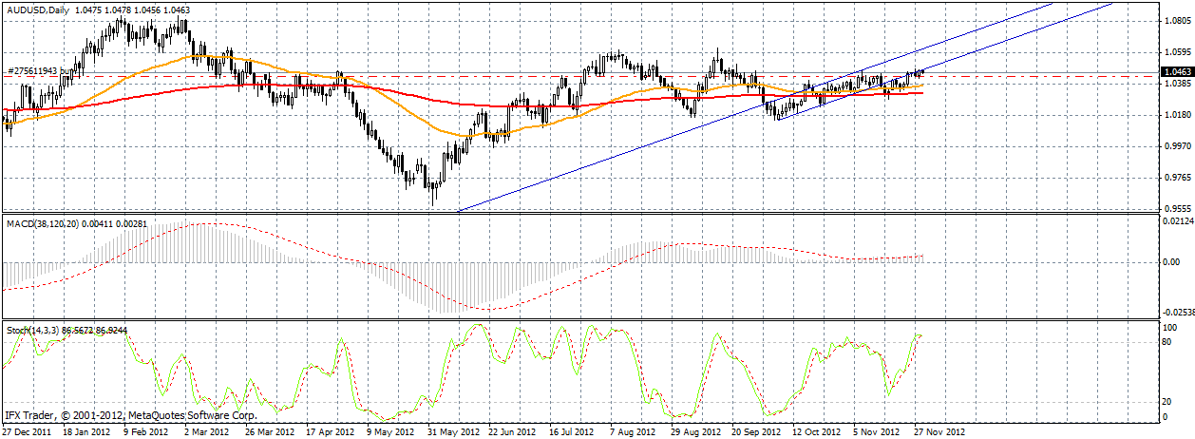Click the 2 Mar 2012 date label
Image resolution: width=1195 pixels, height=439 pixels.
[205, 430]
